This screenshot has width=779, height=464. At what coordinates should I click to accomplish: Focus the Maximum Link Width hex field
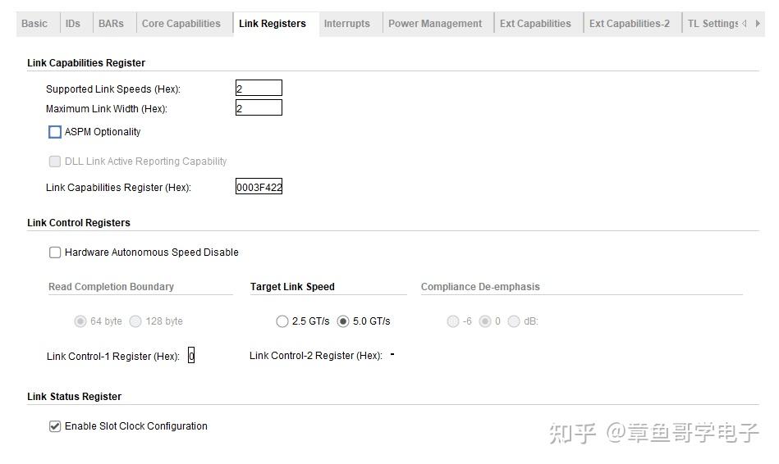pyautogui.click(x=259, y=108)
